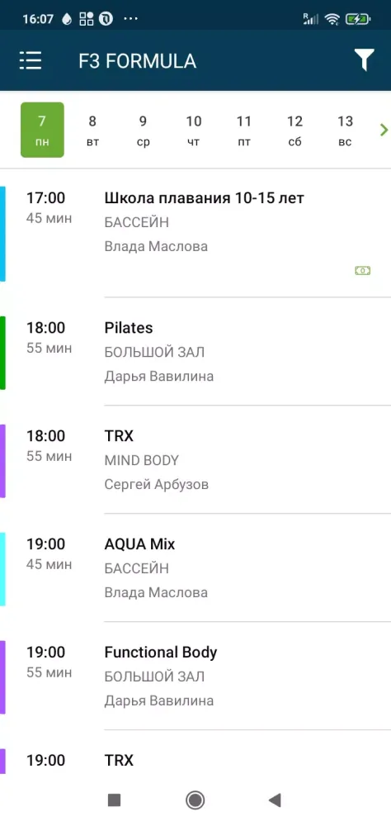Select Sunday the 13th tab

345,130
